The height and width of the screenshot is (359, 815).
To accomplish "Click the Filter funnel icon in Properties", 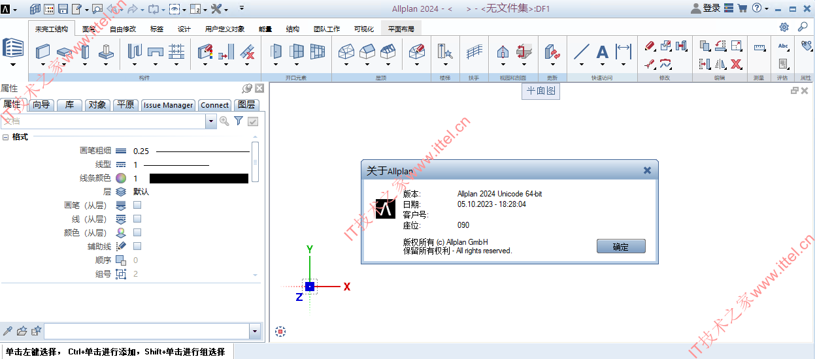I will pos(239,121).
